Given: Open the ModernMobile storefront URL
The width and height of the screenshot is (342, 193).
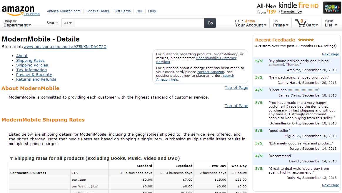Looking at the screenshot, I should click(65, 47).
